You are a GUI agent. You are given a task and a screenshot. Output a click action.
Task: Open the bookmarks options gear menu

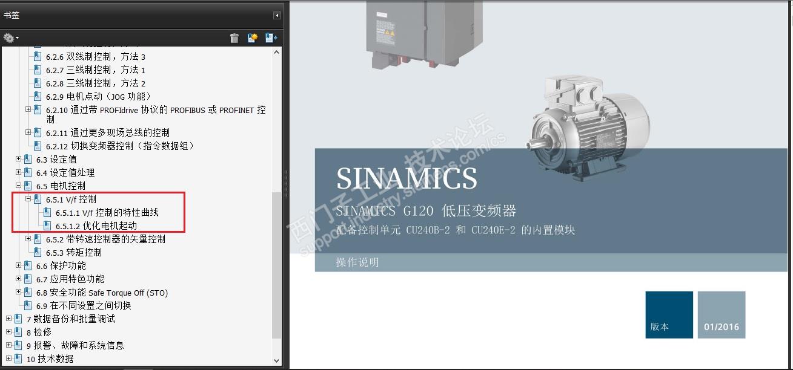(x=10, y=38)
